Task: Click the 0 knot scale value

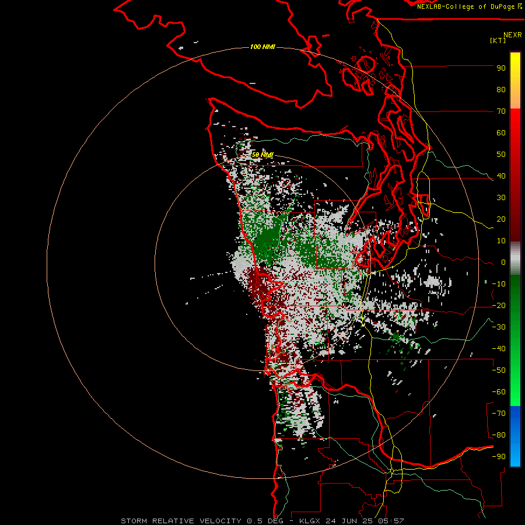Action: click(x=503, y=262)
